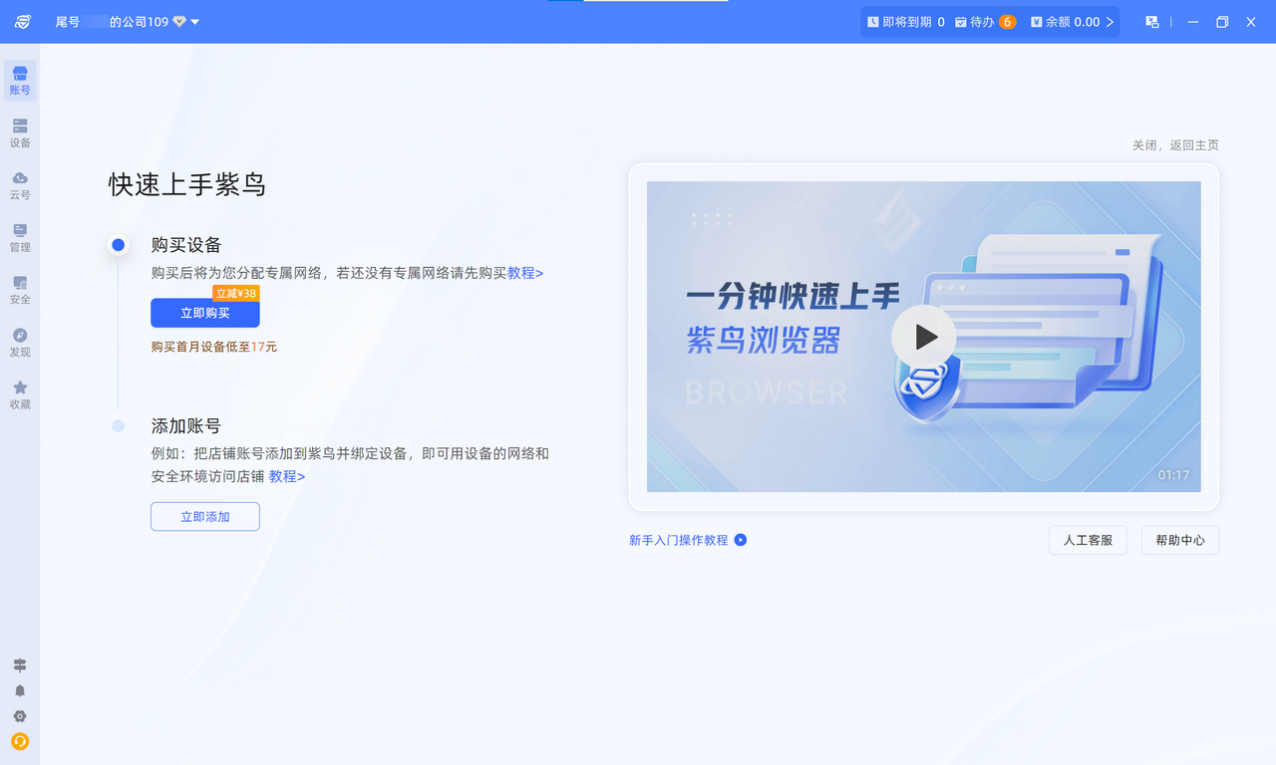Click the mini-window icon beside titlebar controls
Screen dimensions: 1276x765
[1151, 21]
